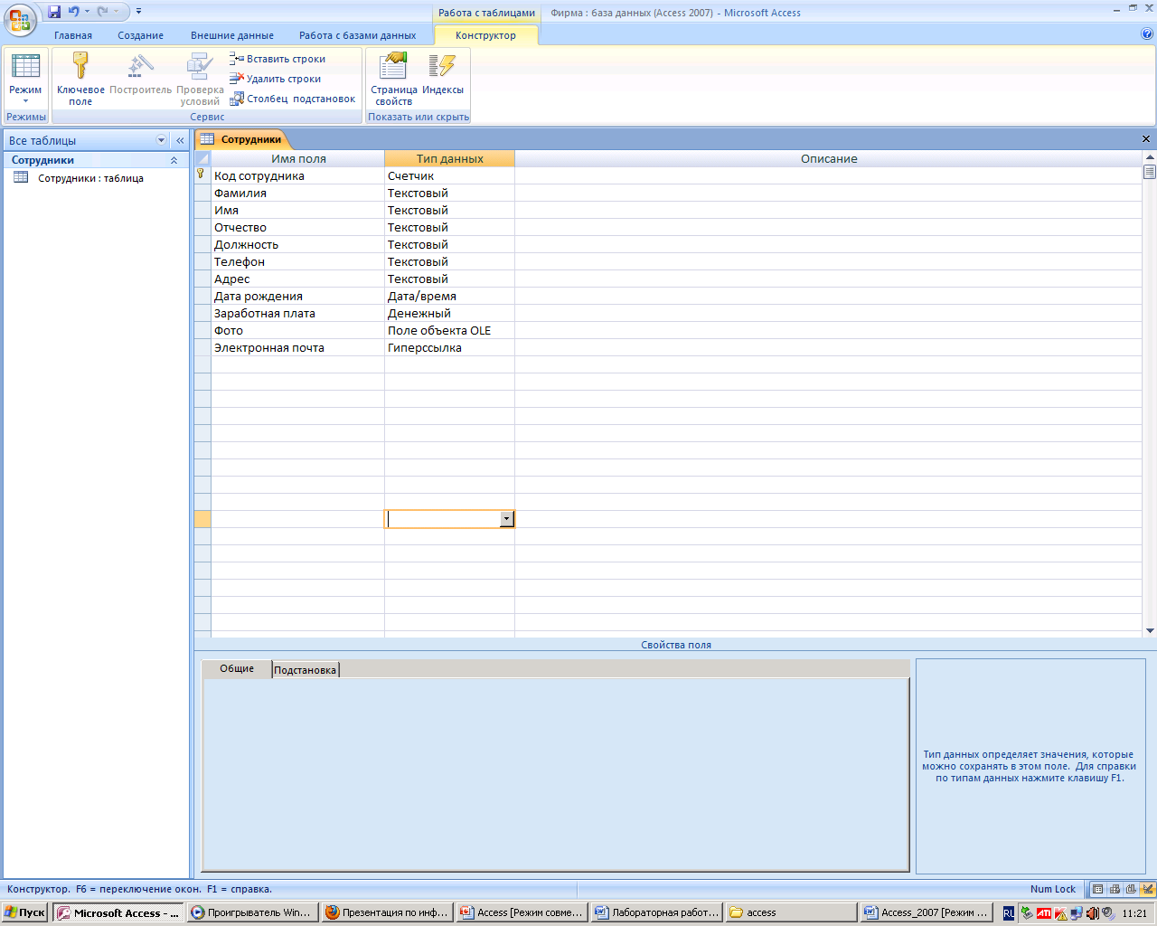Image resolution: width=1157 pixels, height=926 pixels.
Task: Click Столбец подстановок in the ribbon
Action: [x=293, y=99]
